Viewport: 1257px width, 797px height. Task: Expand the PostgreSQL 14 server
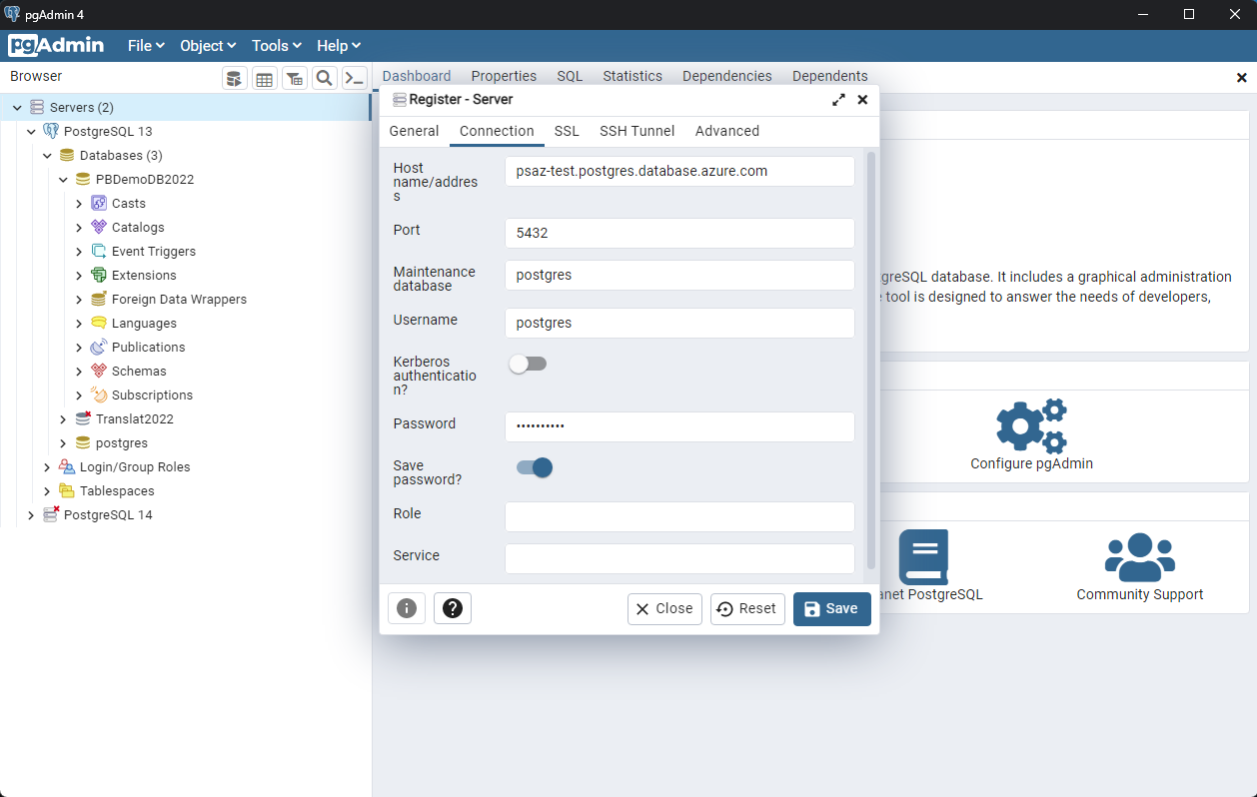click(30, 514)
